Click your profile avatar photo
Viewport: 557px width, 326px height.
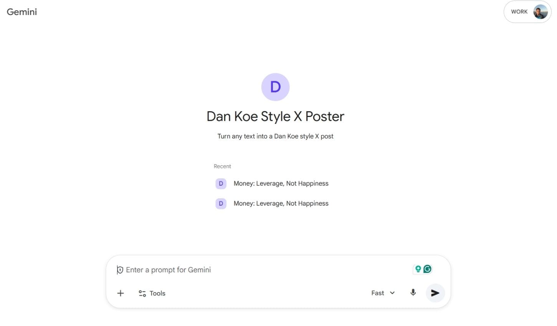pyautogui.click(x=540, y=12)
